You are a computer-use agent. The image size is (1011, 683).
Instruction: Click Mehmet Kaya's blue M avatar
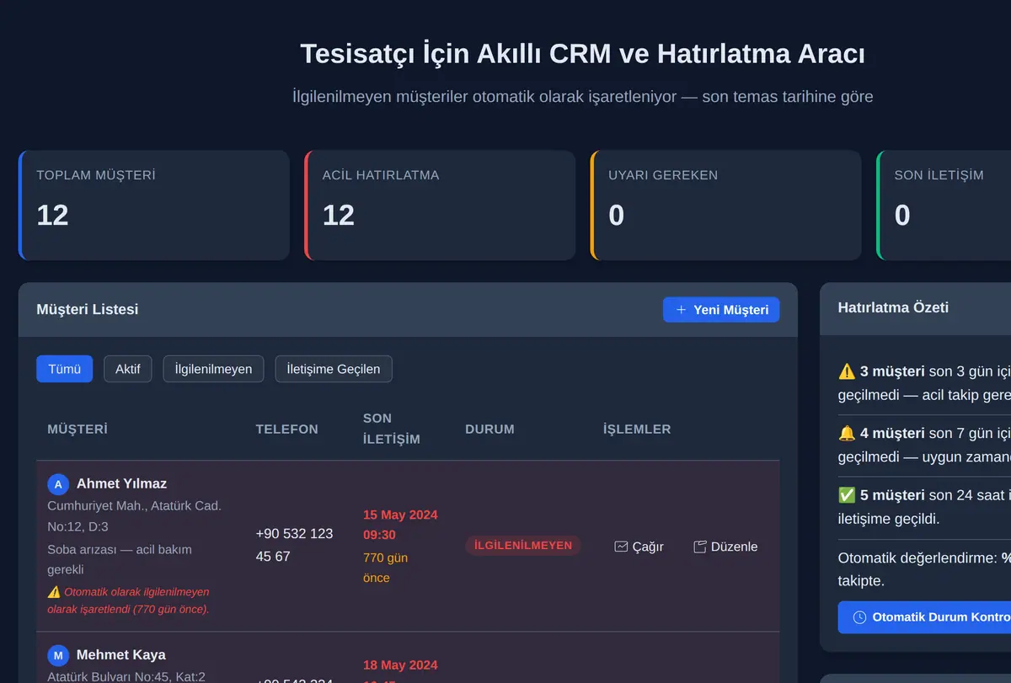tap(58, 655)
